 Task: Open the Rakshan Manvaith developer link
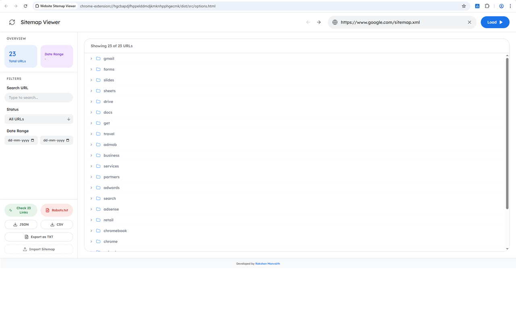point(268,264)
